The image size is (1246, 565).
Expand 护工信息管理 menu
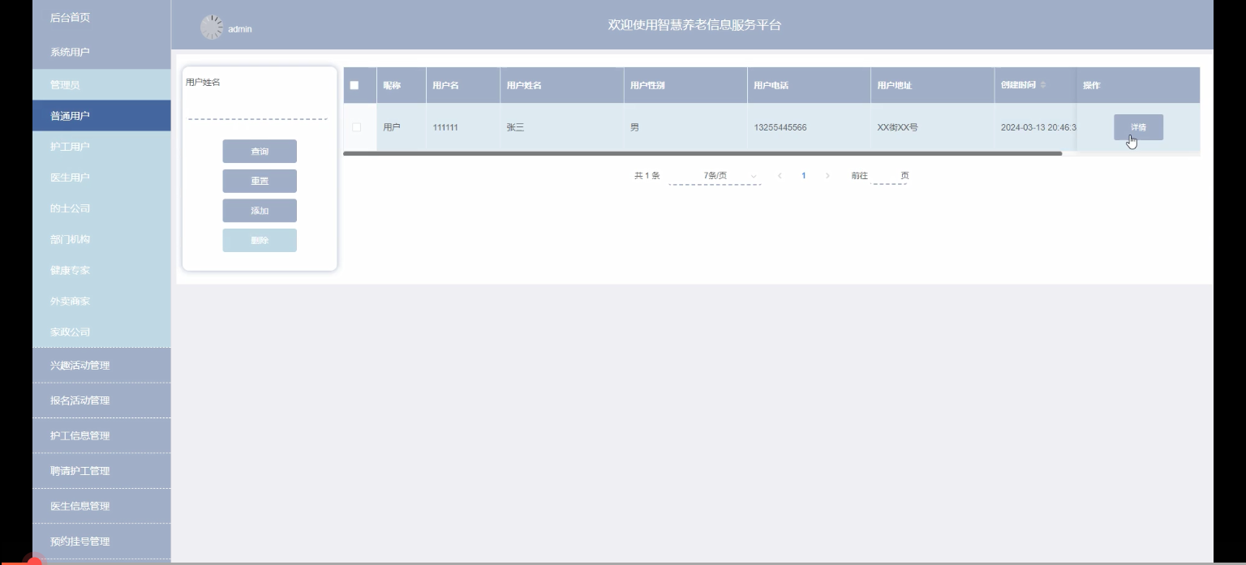(101, 435)
